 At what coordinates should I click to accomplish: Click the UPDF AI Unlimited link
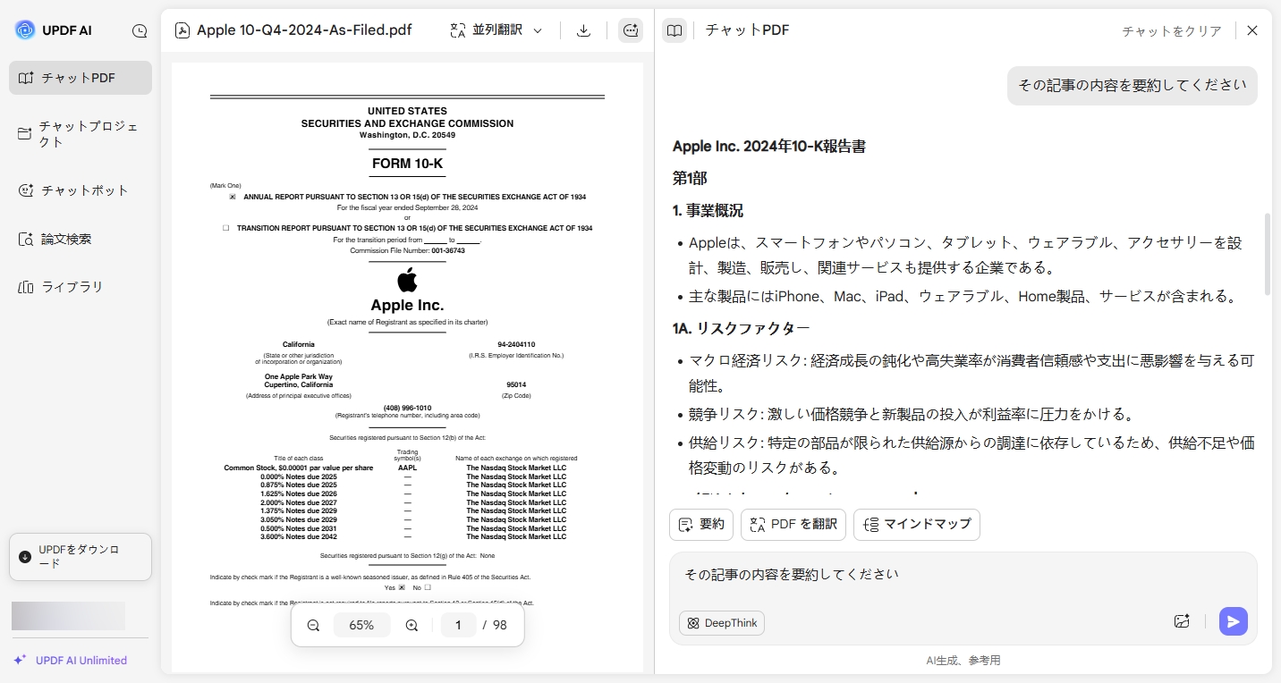[71, 661]
